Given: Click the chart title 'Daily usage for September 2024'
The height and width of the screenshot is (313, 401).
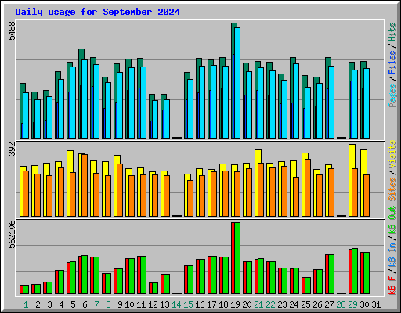Looking at the screenshot, I should [x=97, y=12].
